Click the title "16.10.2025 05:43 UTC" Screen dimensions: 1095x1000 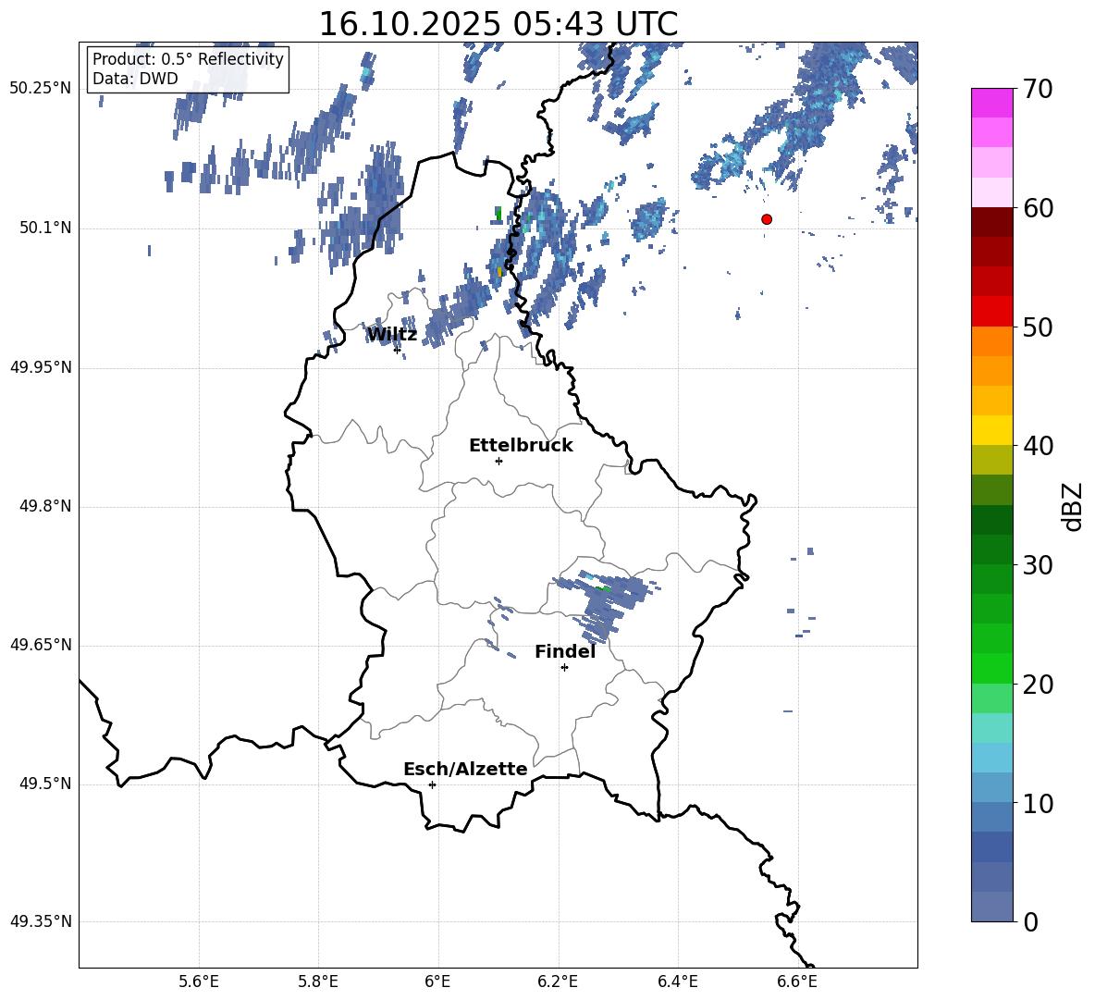498,24
